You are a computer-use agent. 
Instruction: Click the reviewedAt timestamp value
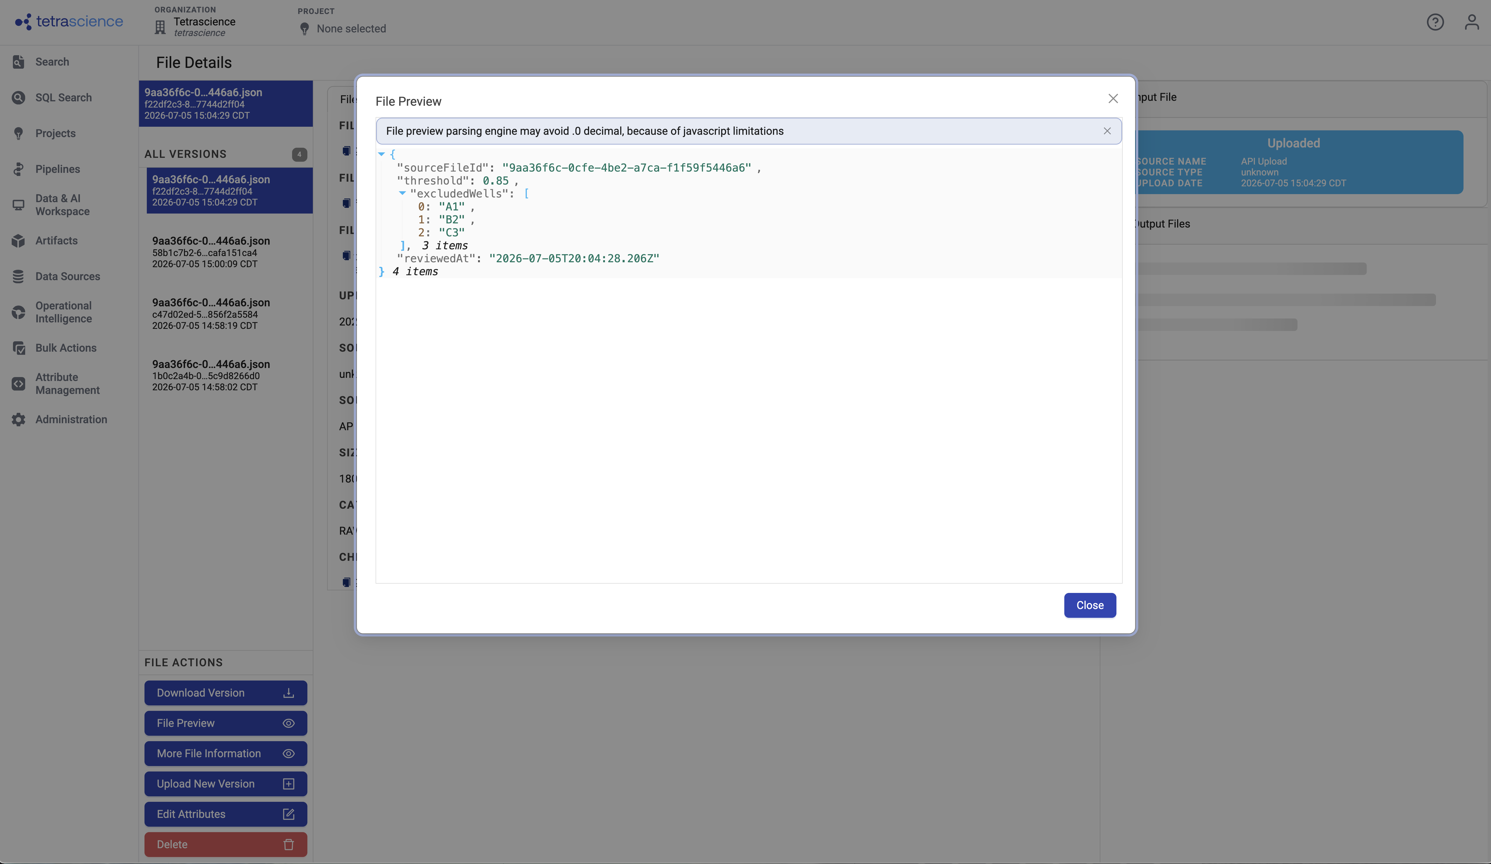coord(574,259)
